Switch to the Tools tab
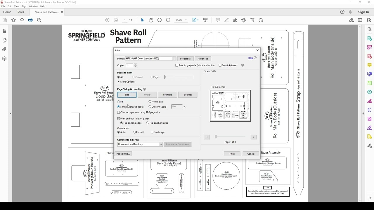 tap(20, 12)
